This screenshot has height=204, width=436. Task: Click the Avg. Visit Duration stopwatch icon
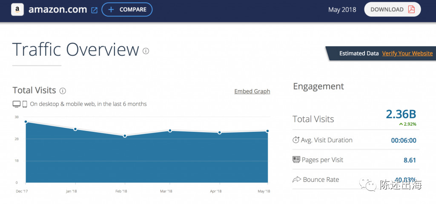coord(296,140)
